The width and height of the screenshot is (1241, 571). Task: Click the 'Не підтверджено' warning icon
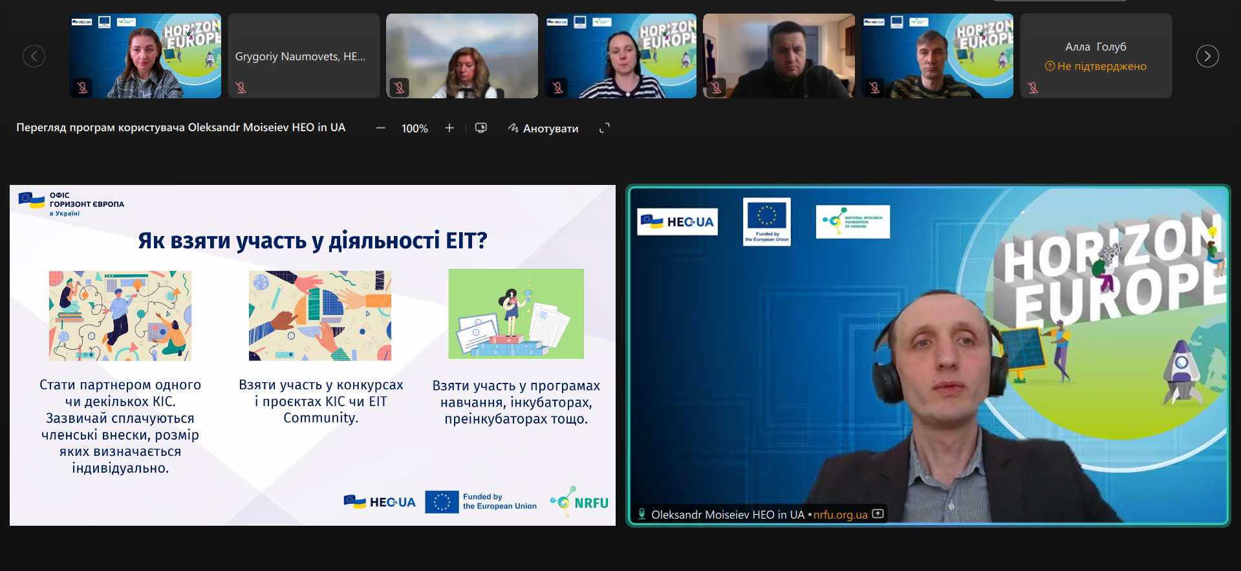click(1050, 66)
